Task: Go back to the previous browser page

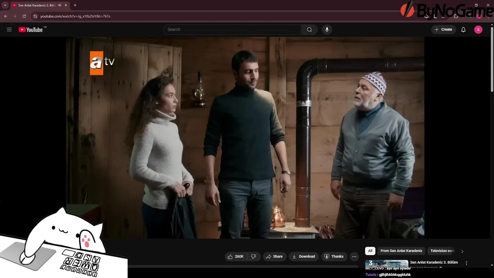Action: click(5, 16)
